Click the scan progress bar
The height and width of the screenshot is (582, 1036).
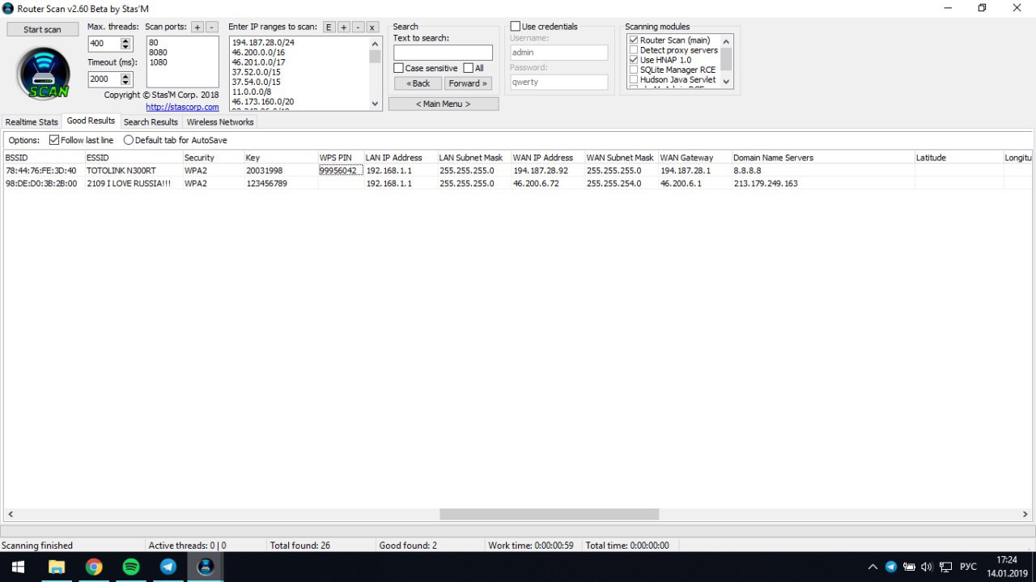tap(516, 530)
